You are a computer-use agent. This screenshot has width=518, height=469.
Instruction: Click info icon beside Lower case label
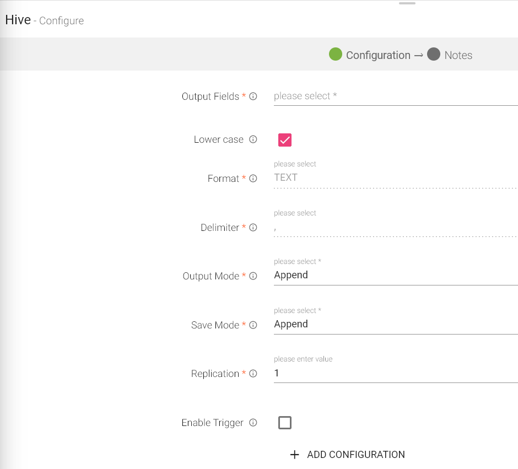coord(253,139)
